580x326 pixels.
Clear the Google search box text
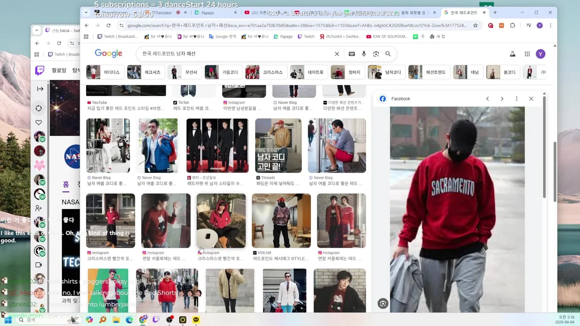[x=337, y=54]
